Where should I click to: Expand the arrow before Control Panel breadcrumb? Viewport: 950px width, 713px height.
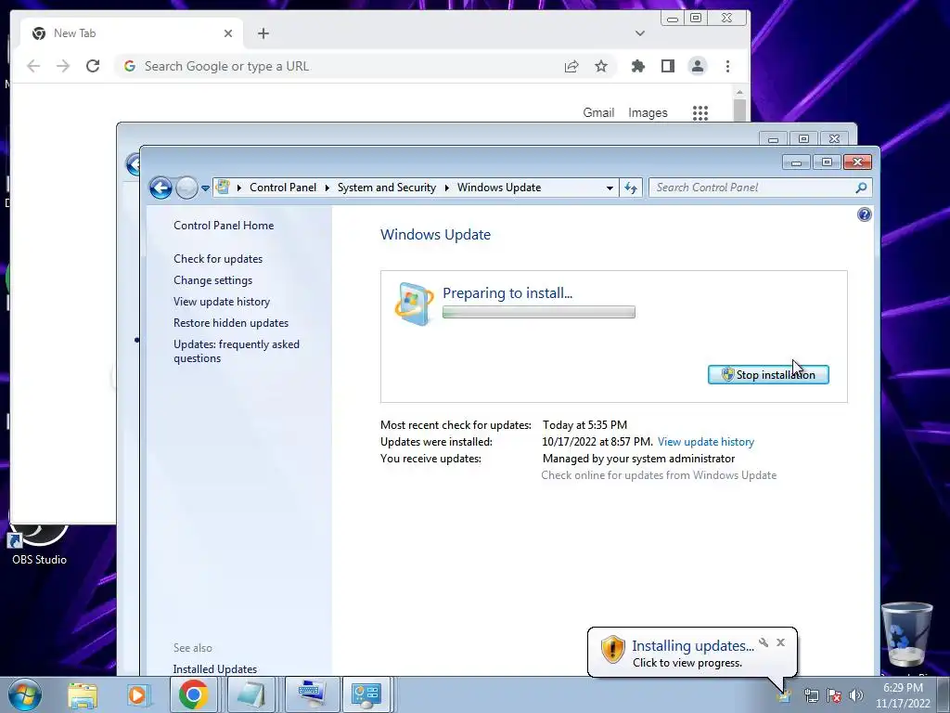(x=238, y=188)
